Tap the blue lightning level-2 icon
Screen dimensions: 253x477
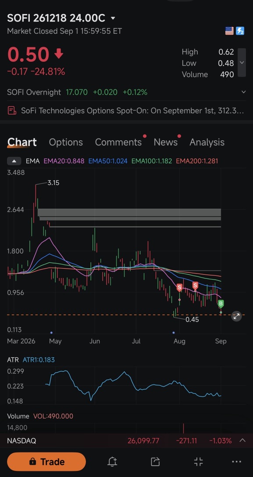240,31
